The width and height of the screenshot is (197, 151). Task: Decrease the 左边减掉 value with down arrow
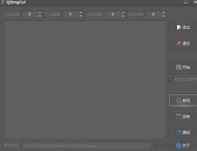(123, 16)
